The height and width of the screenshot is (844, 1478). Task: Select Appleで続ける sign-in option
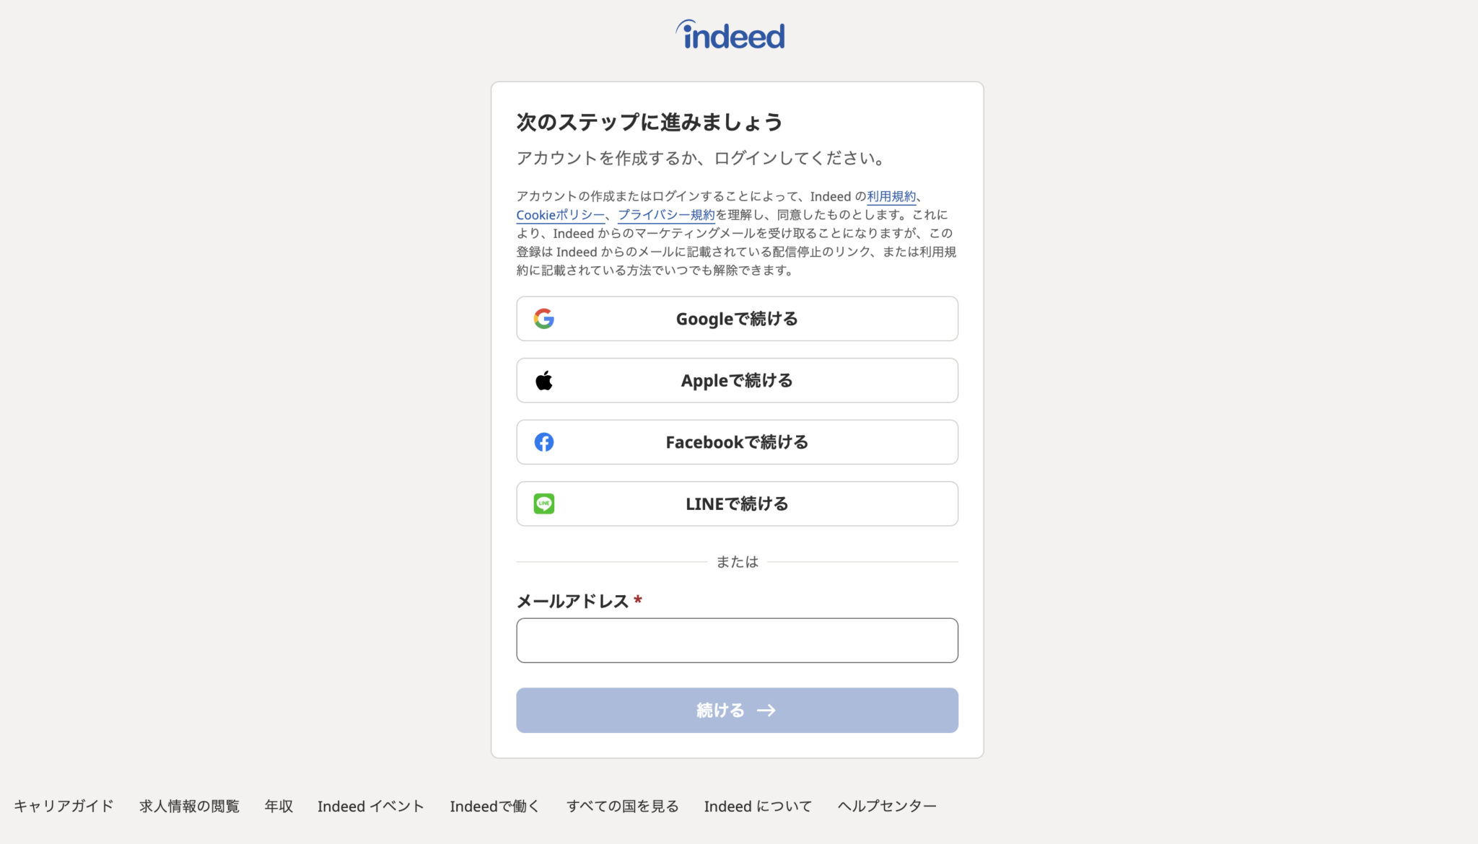pos(737,380)
